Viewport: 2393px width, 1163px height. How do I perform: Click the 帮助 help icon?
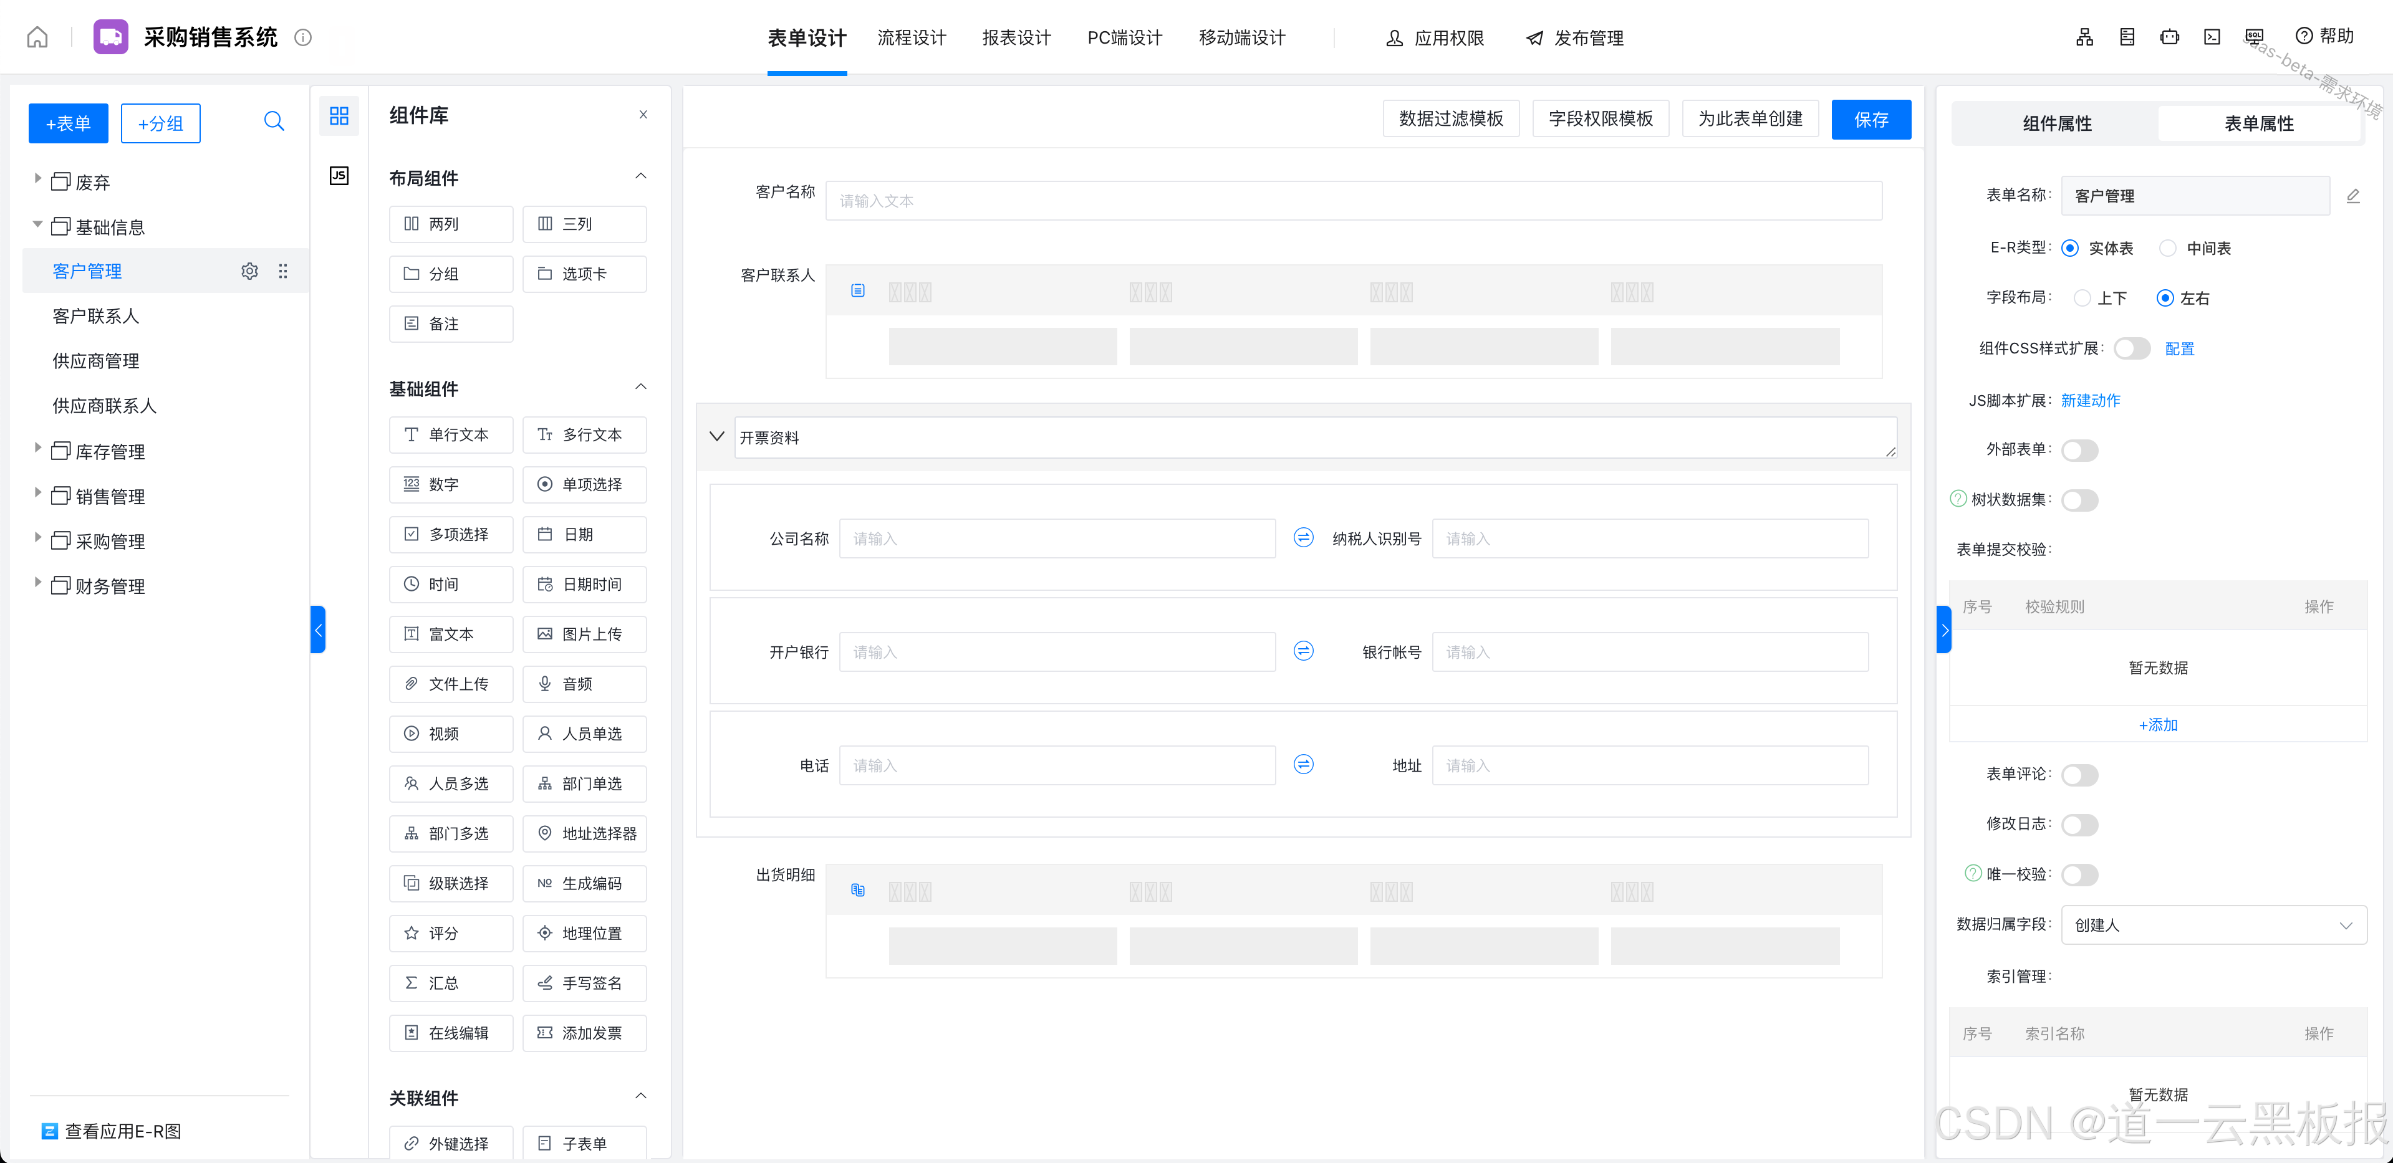point(2304,36)
